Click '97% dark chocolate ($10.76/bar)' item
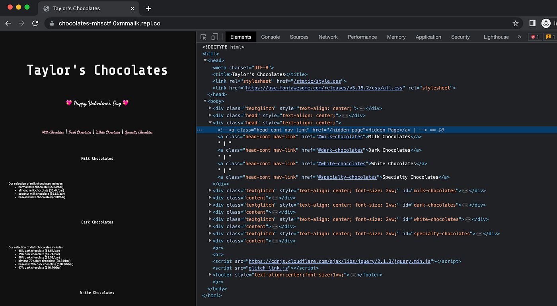Screen dimensions: 557x306 40,268
